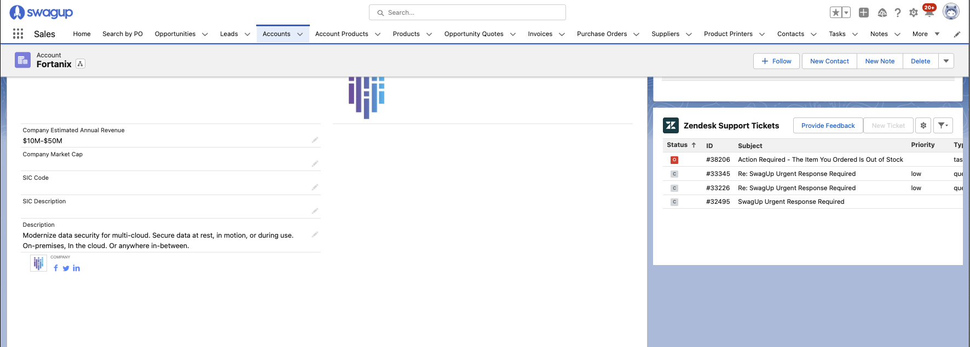Switch to the Invoices tab
Screen dimensions: 970x347
[540, 34]
